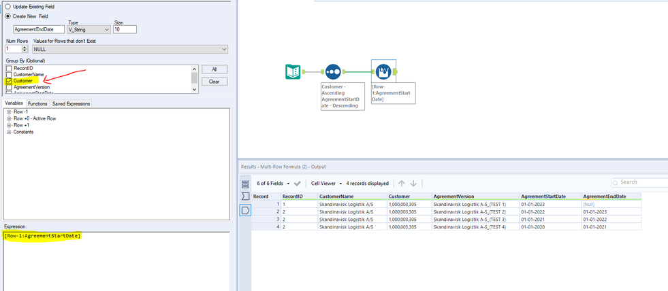Select the Sort tool node
Viewport: 668px width, 291px height.
333,71
